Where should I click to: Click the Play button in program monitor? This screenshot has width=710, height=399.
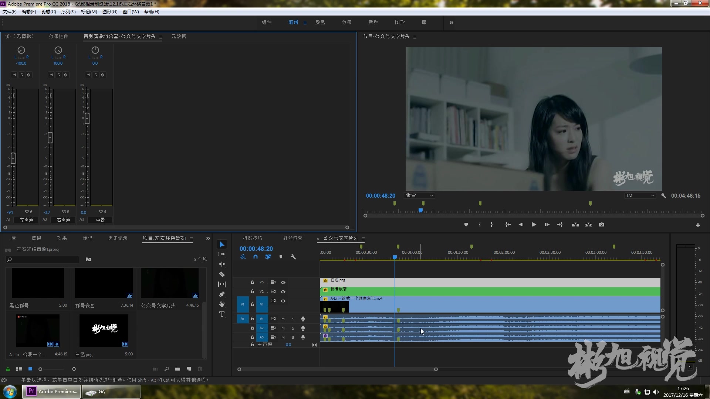(534, 225)
